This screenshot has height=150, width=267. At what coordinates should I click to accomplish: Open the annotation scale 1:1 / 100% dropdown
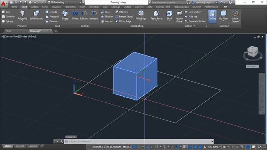pyautogui.click(x=214, y=147)
